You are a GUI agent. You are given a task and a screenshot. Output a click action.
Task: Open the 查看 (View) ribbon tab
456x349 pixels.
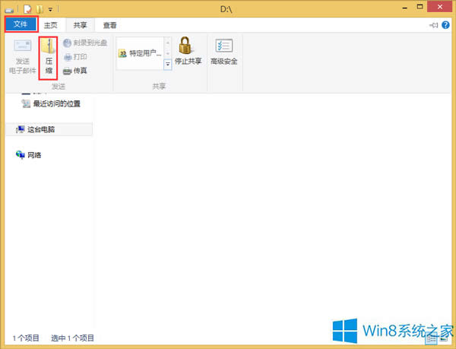[109, 25]
